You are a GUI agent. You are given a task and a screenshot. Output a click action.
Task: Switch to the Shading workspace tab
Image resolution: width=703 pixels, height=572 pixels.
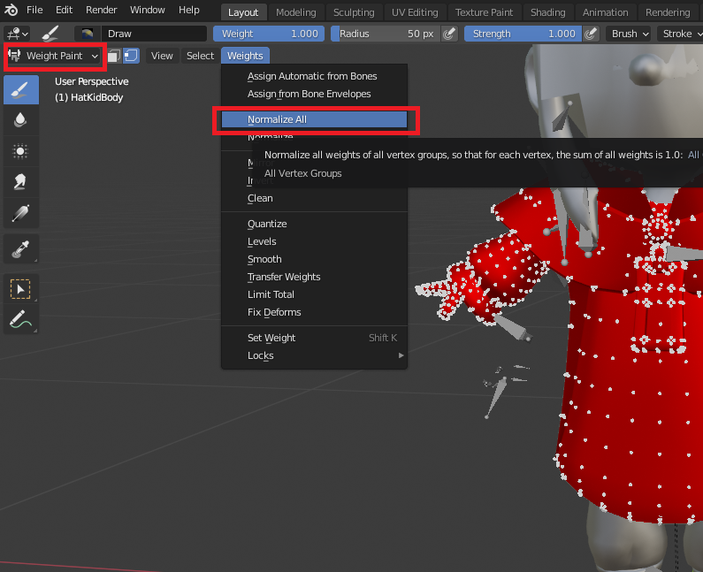548,12
